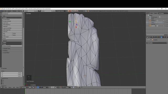Open the Info editor type icon
The width and height of the screenshot is (168, 94).
point(2,11)
